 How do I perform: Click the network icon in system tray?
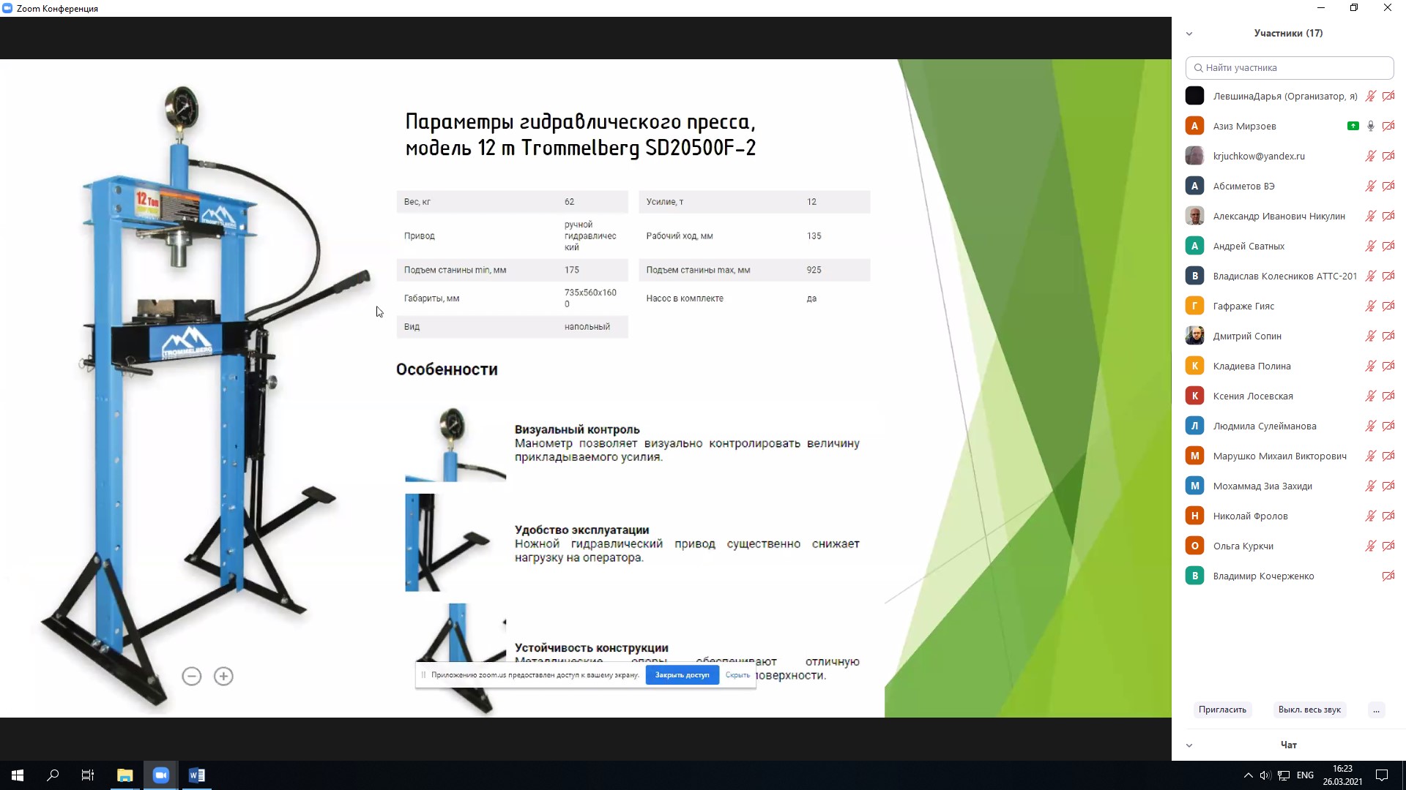tap(1284, 775)
